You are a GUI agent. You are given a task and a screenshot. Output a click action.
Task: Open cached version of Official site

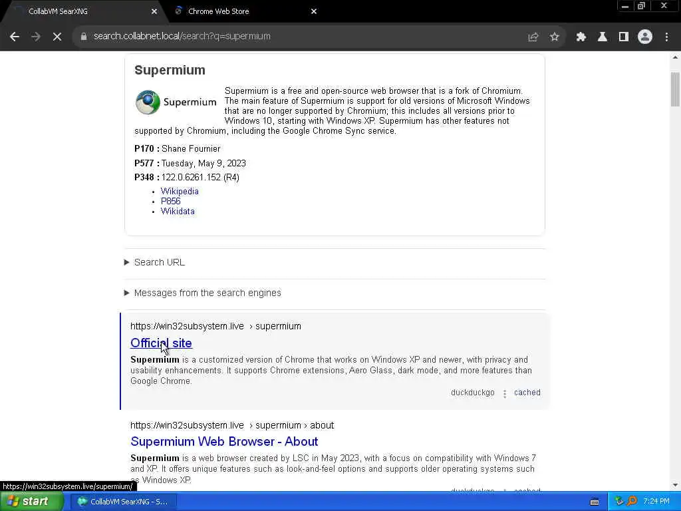[x=527, y=393]
